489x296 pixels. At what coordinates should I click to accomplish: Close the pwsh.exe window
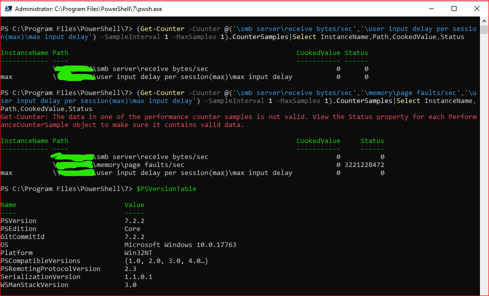(476, 8)
